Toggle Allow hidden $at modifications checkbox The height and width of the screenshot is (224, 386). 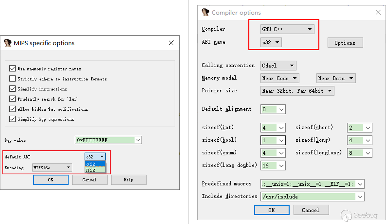[12, 109]
